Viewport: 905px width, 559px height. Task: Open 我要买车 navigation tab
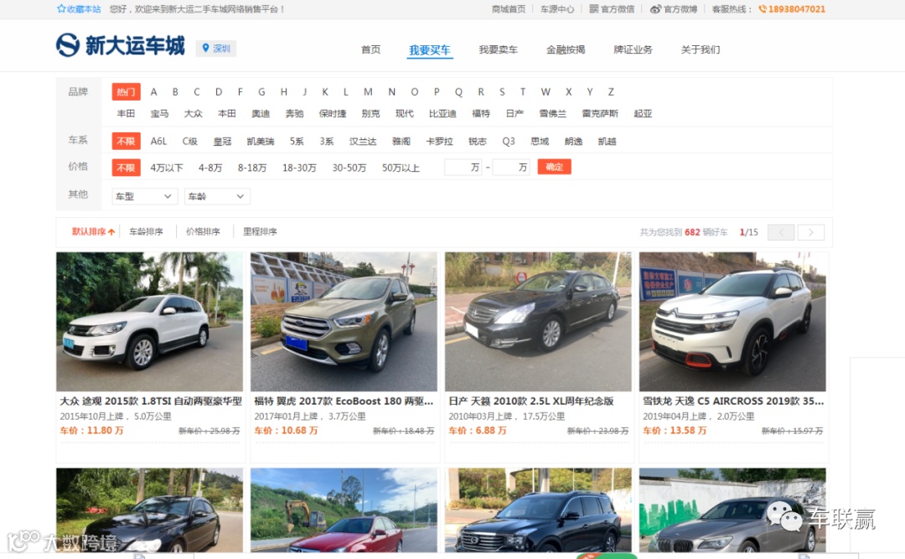pyautogui.click(x=429, y=50)
